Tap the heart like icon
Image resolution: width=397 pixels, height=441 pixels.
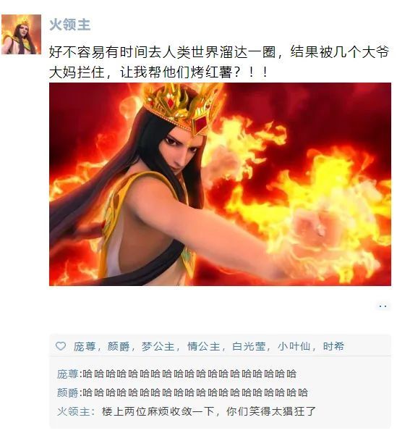tap(61, 346)
